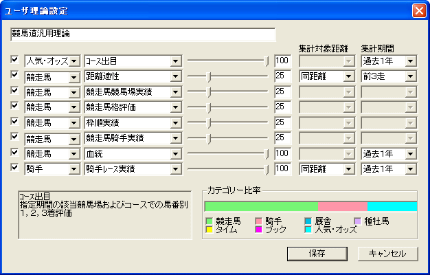Click the 集計対象距離 column header
This screenshot has height=275, width=430.
point(324,49)
